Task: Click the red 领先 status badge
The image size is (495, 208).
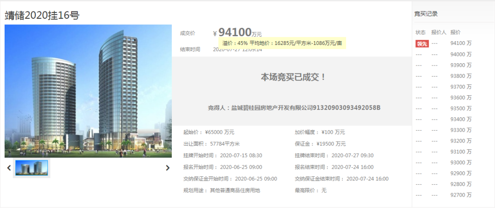Action: pos(422,44)
